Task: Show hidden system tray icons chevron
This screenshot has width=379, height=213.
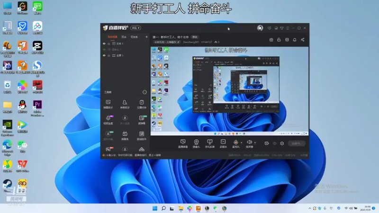Action: point(310,208)
